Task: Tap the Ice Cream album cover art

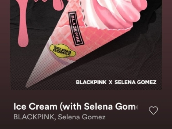Action: (86, 45)
